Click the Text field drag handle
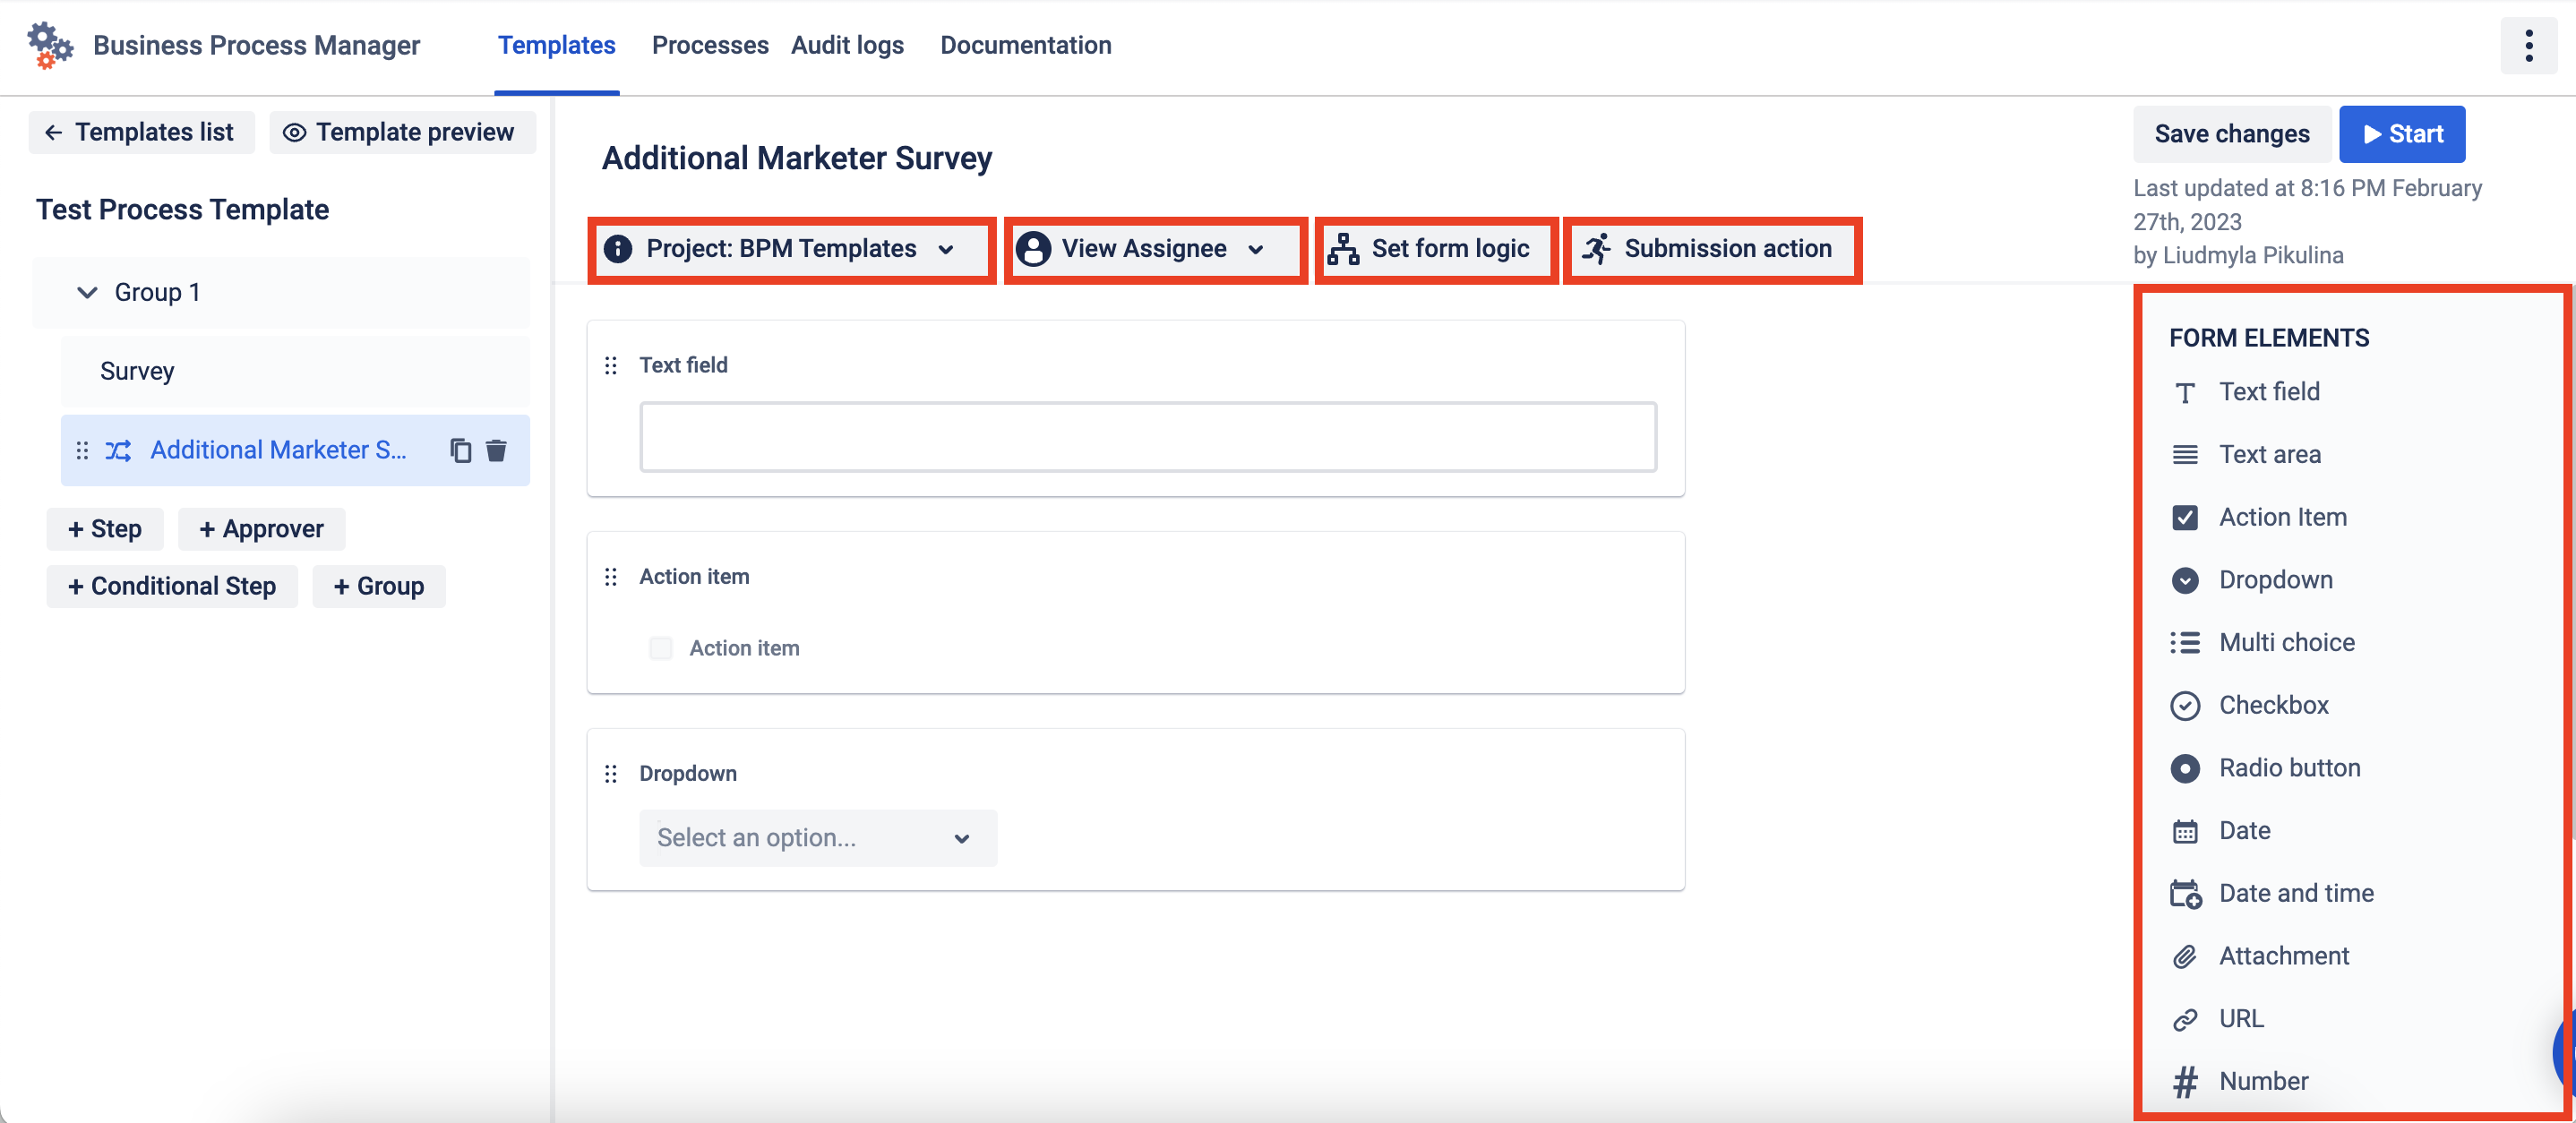The width and height of the screenshot is (2576, 1123). pos(611,365)
